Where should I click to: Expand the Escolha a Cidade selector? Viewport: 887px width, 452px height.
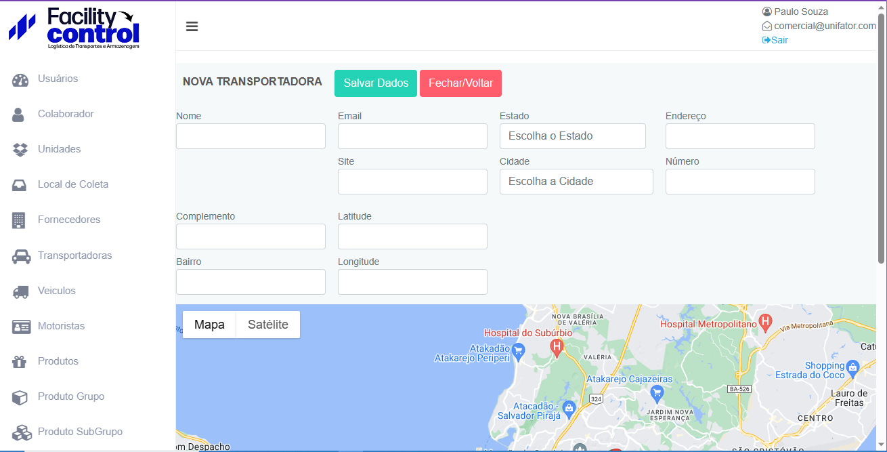pos(576,181)
